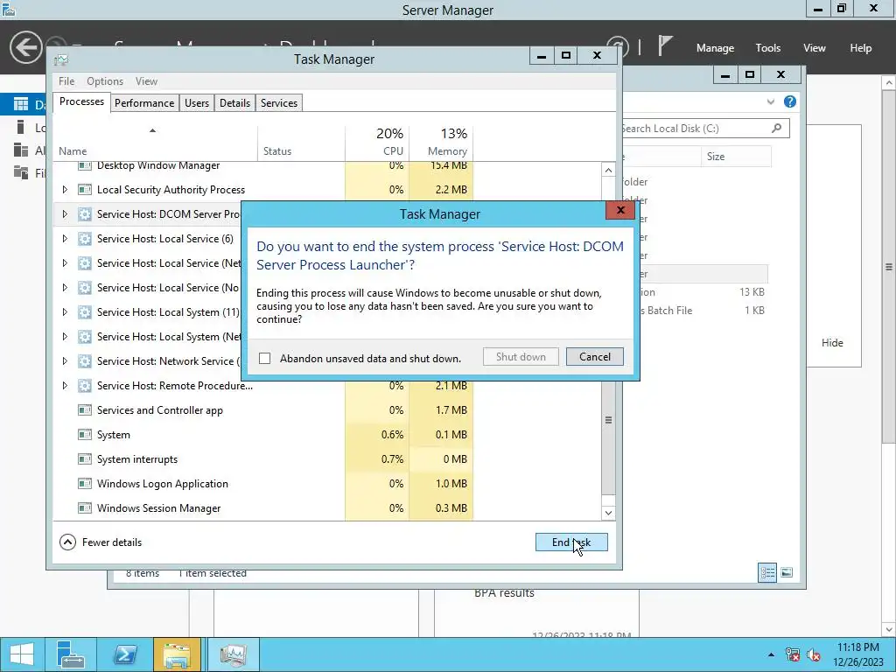Open Server Manager Manage menu
This screenshot has width=896, height=672.
tap(715, 48)
